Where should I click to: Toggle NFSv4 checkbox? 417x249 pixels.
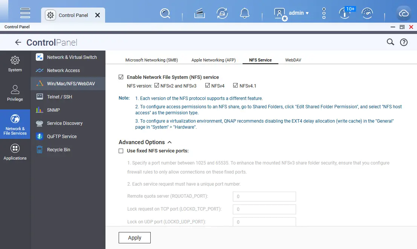coord(208,85)
